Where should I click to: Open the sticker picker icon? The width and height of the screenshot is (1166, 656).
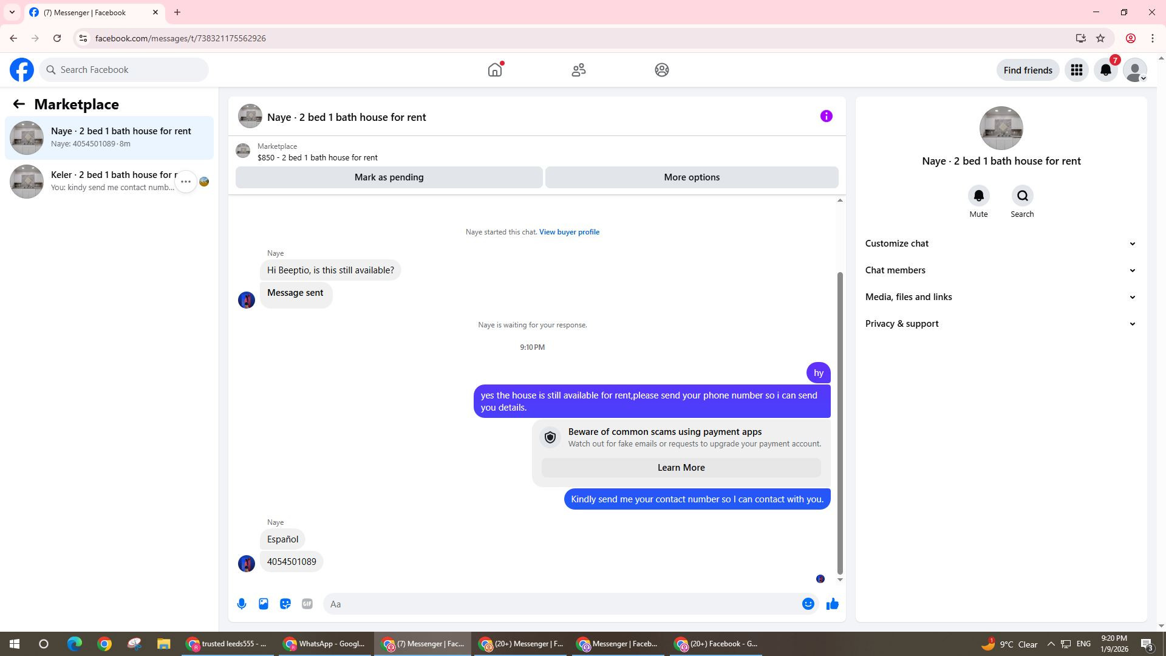[x=285, y=604]
